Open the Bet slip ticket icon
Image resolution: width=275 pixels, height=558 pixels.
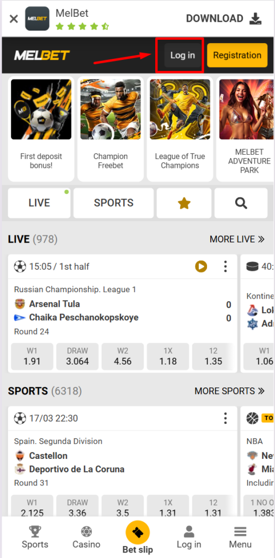coord(138,533)
